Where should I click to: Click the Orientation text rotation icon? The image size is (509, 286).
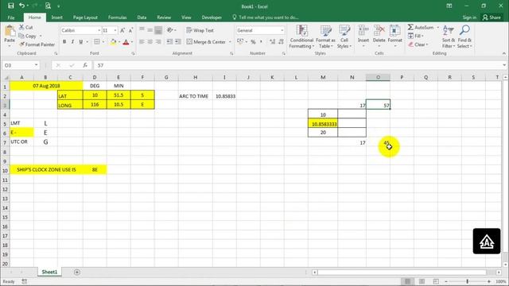pyautogui.click(x=169, y=30)
